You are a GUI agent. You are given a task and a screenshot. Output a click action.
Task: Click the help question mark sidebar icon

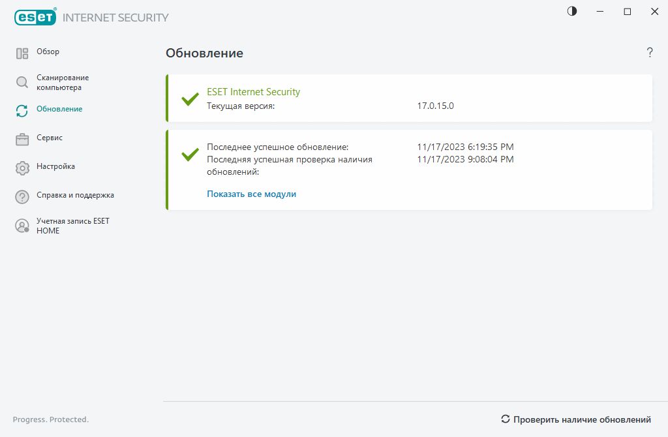[22, 196]
